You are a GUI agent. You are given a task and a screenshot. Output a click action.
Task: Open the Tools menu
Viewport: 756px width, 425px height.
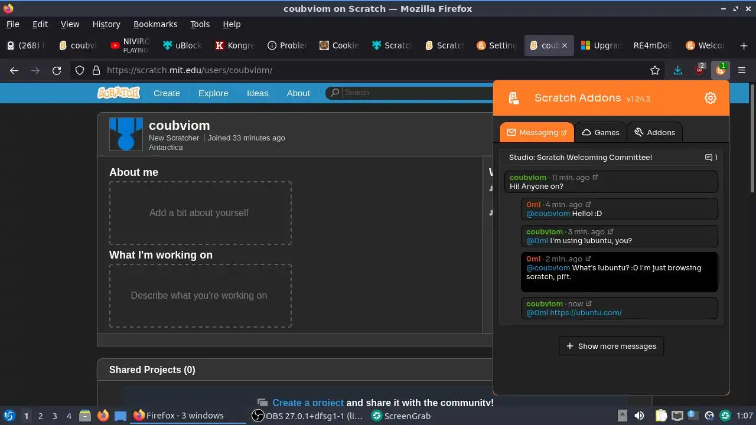coord(200,24)
